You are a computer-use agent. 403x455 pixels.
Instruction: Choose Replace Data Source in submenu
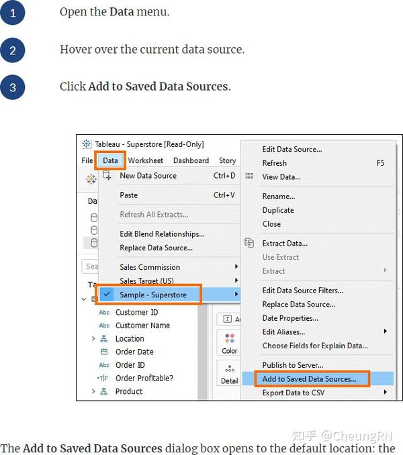(318, 304)
